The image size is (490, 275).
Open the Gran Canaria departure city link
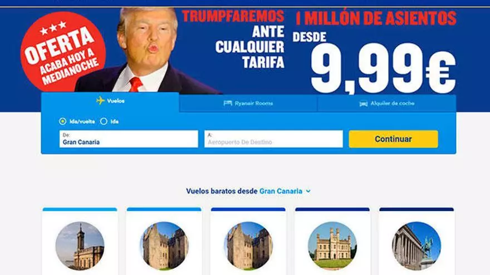click(x=281, y=191)
